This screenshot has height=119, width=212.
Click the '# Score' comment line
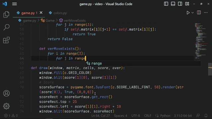pyautogui.click(x=46, y=82)
